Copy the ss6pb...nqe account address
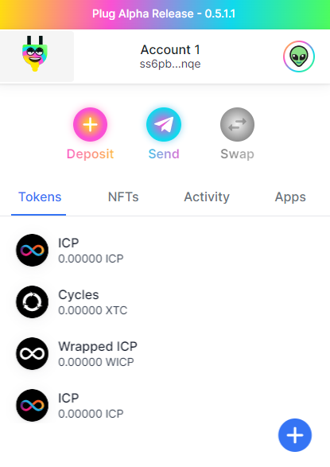Image resolution: width=330 pixels, height=467 pixels. [x=170, y=64]
